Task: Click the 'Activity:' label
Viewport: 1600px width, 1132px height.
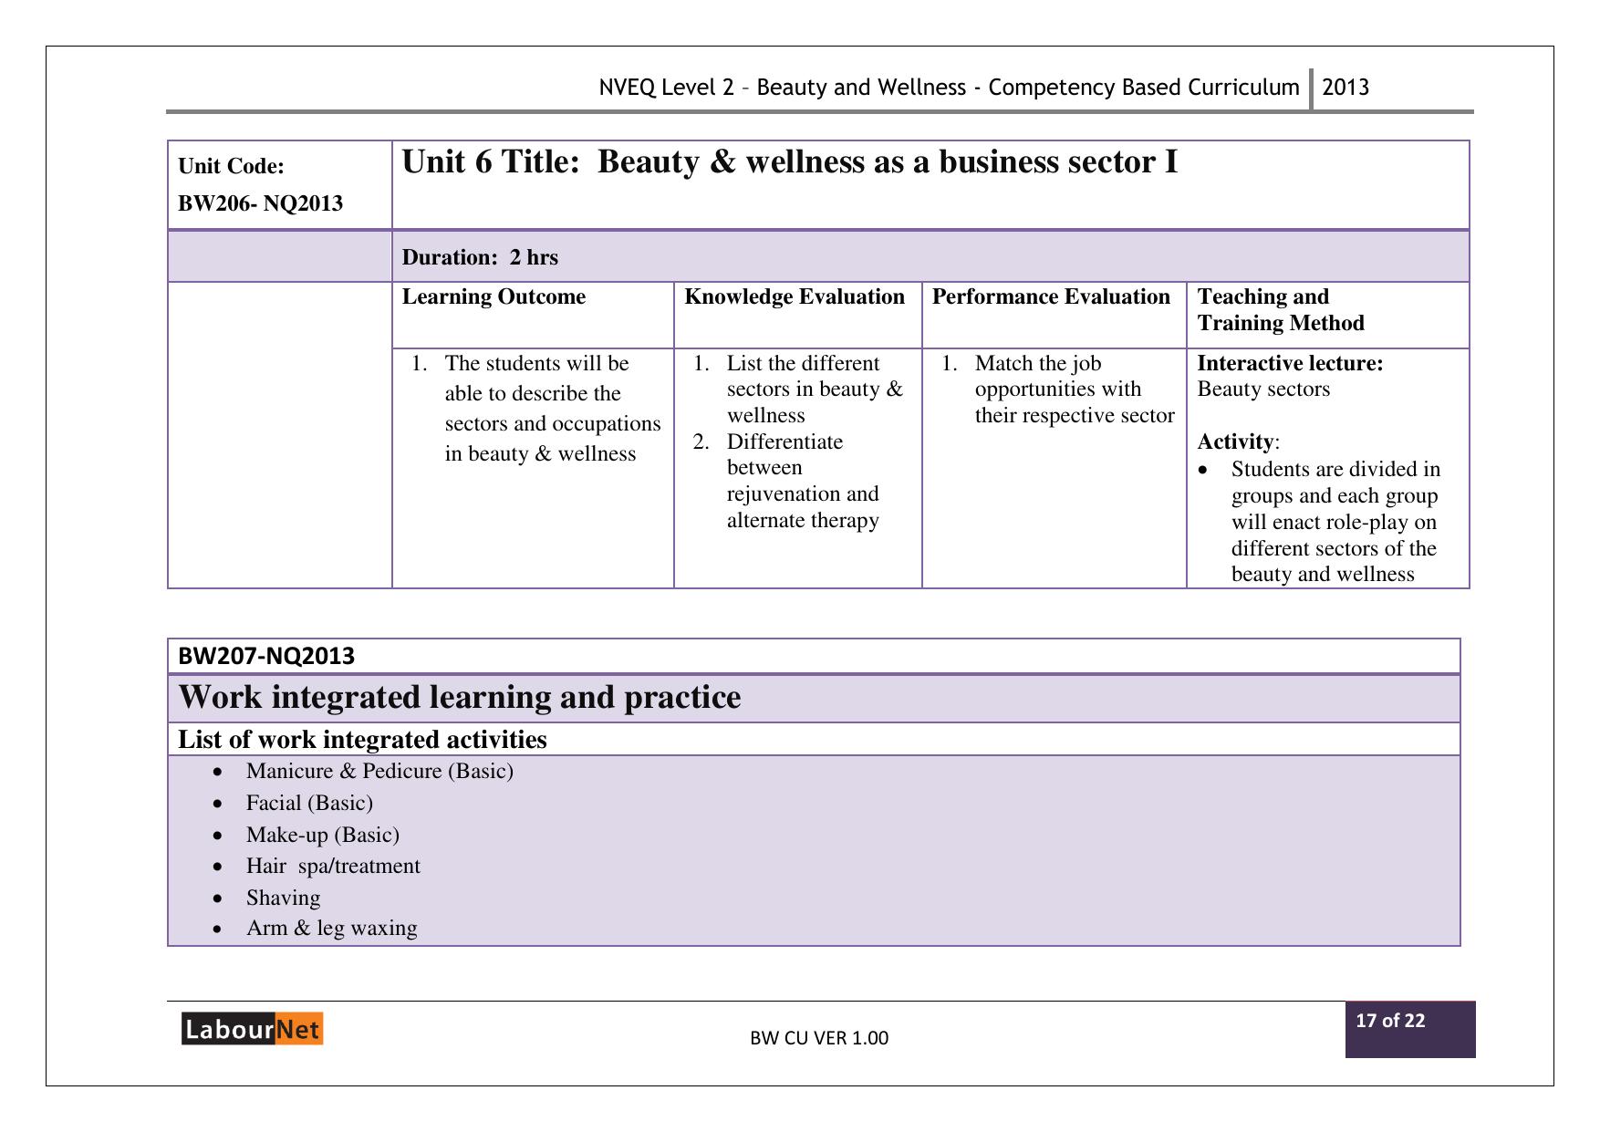Action: coord(1238,441)
